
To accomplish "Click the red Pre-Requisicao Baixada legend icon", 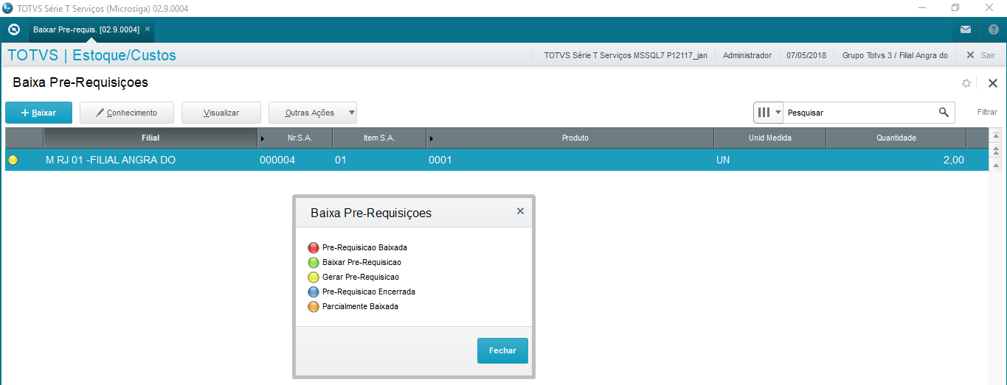I will (x=314, y=248).
